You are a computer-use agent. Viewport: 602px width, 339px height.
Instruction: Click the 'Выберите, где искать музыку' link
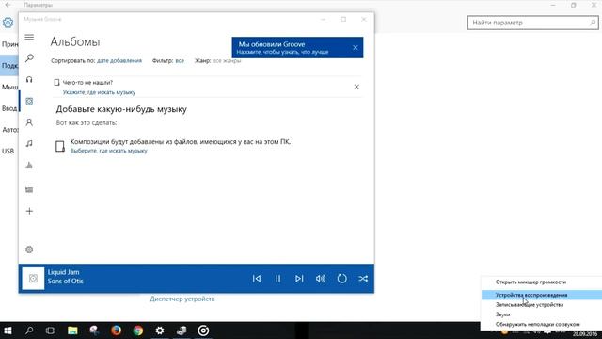tap(109, 151)
